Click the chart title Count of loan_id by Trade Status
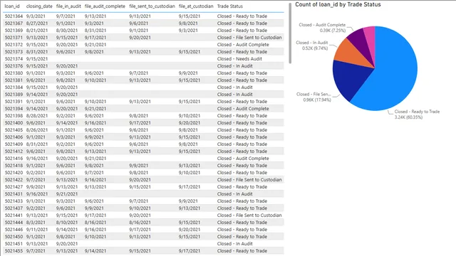Image resolution: width=456 pixels, height=256 pixels. coord(338,4)
